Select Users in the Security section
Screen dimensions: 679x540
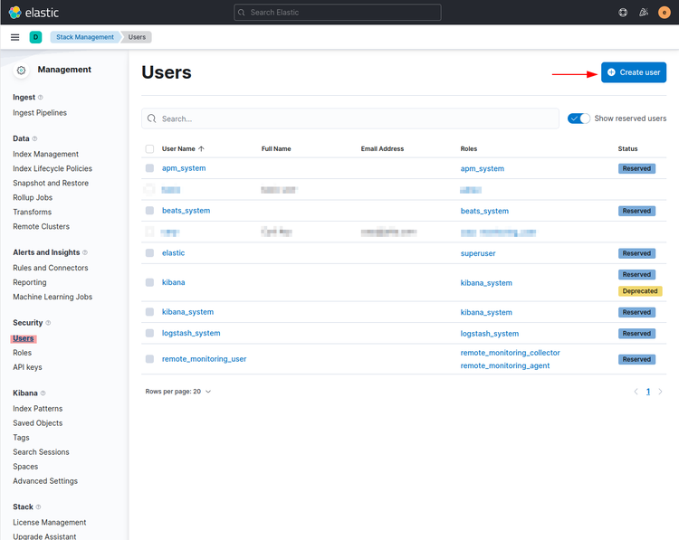click(x=24, y=339)
